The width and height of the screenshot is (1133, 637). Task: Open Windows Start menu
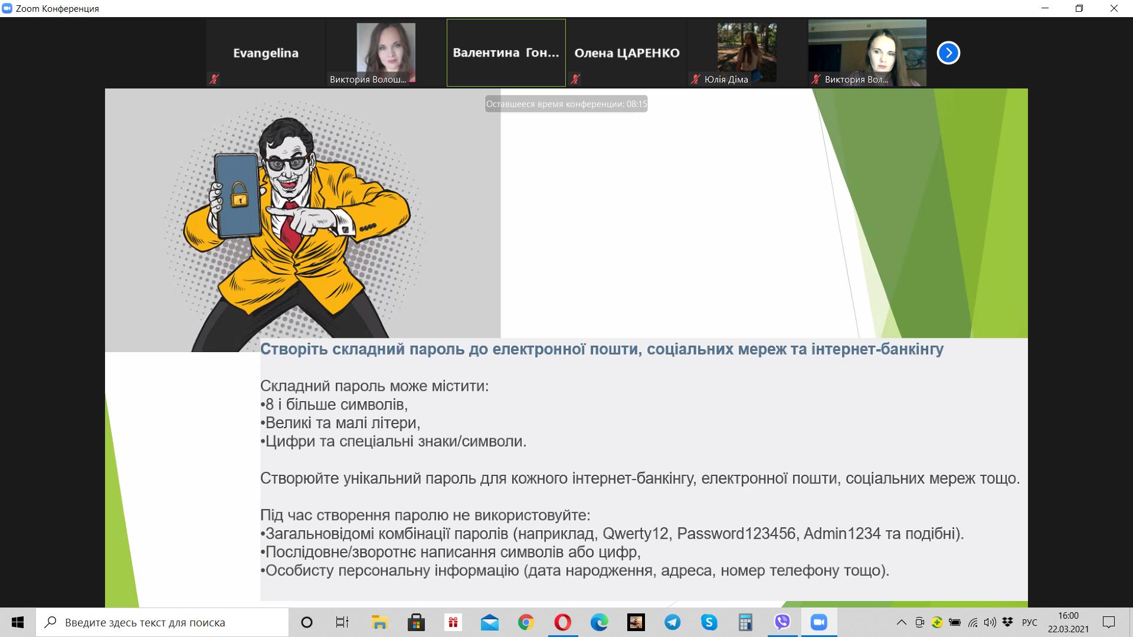tap(18, 622)
